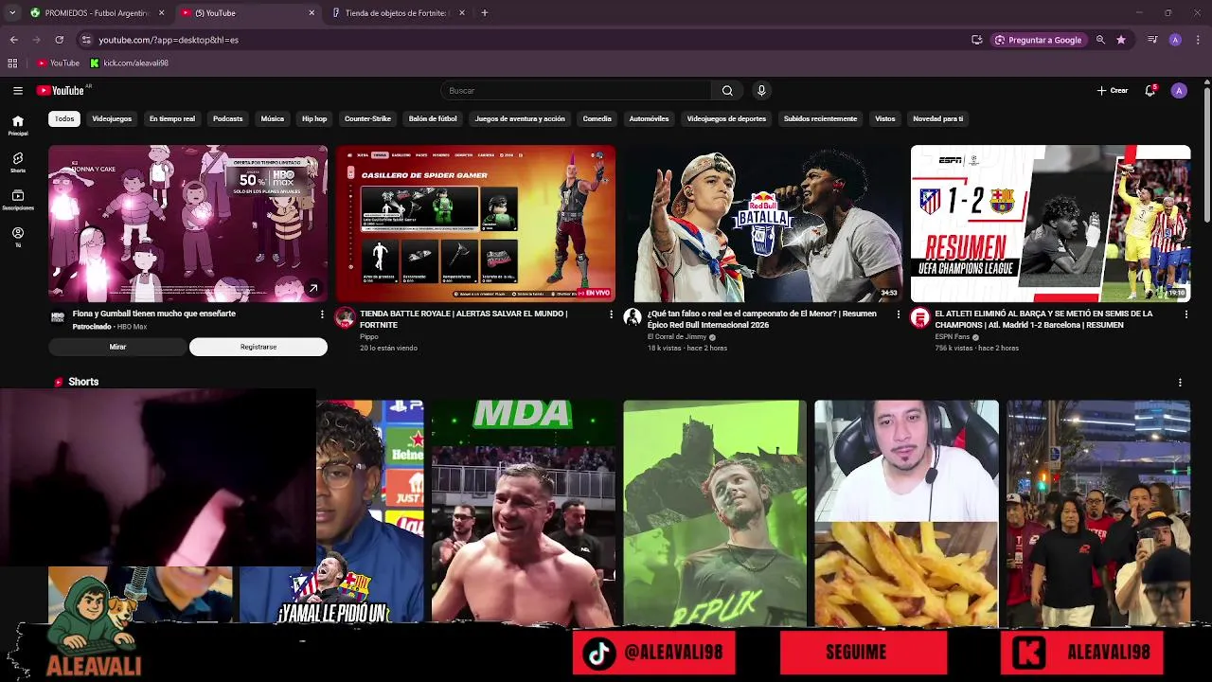The width and height of the screenshot is (1212, 682).
Task: Open the notifications bell
Action: [1150, 91]
